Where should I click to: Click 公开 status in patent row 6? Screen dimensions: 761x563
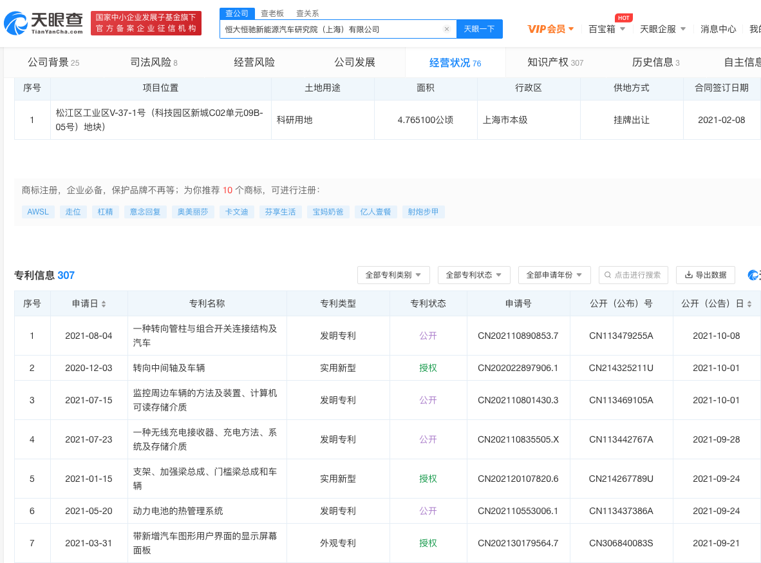[428, 511]
